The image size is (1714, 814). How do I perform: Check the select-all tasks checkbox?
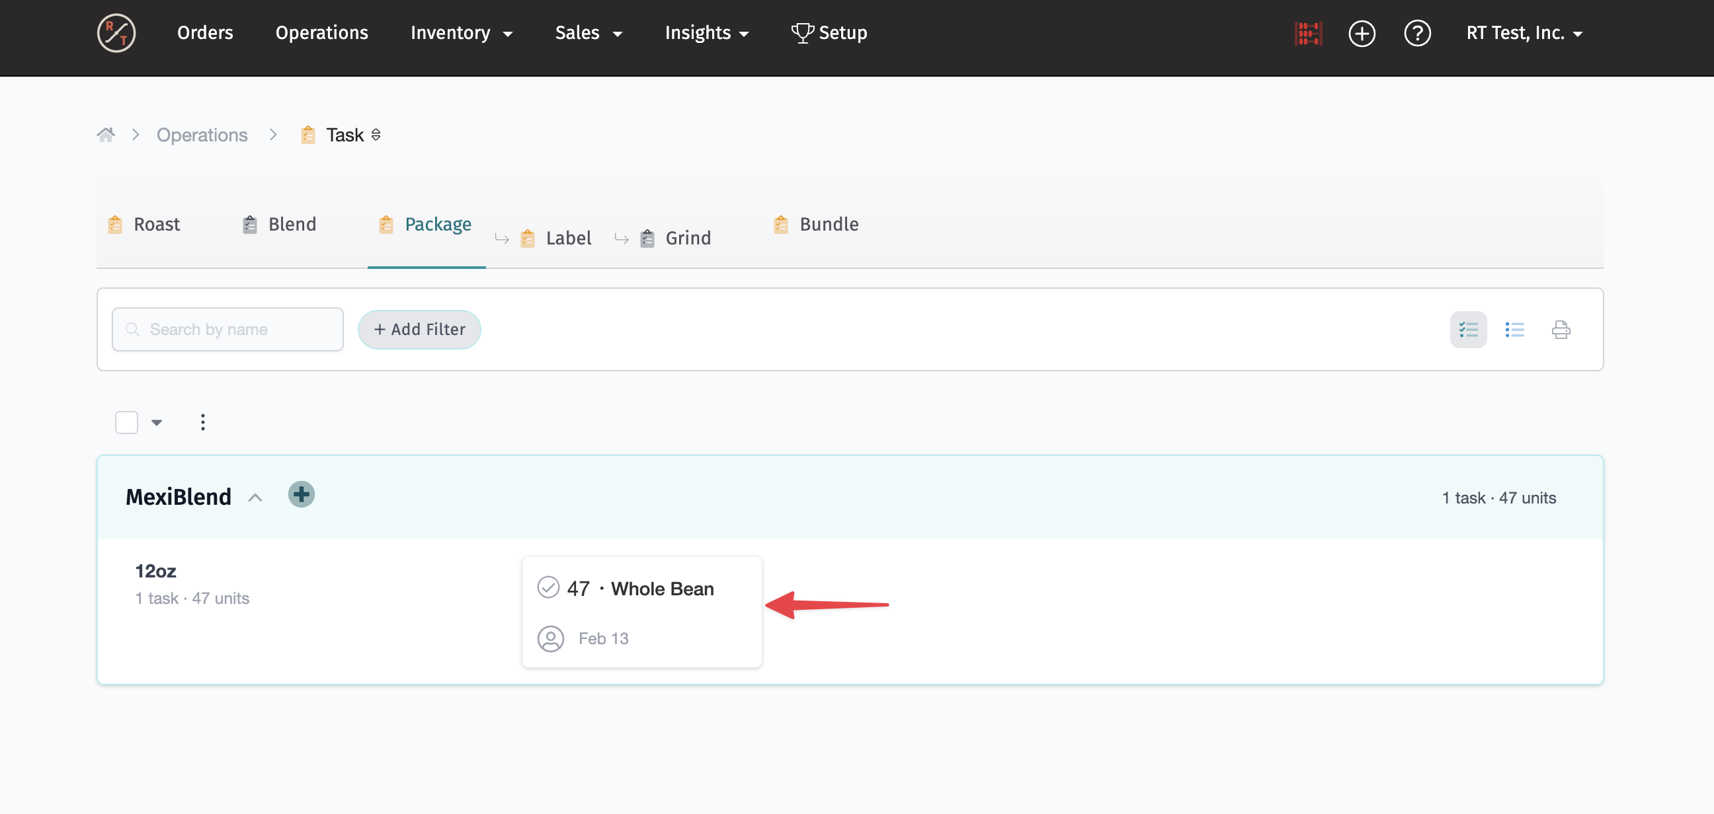tap(126, 422)
